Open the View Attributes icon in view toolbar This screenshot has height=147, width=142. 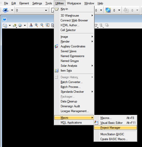click(5, 25)
